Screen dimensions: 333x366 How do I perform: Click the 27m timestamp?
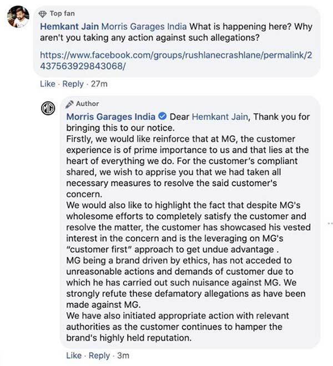coord(99,84)
